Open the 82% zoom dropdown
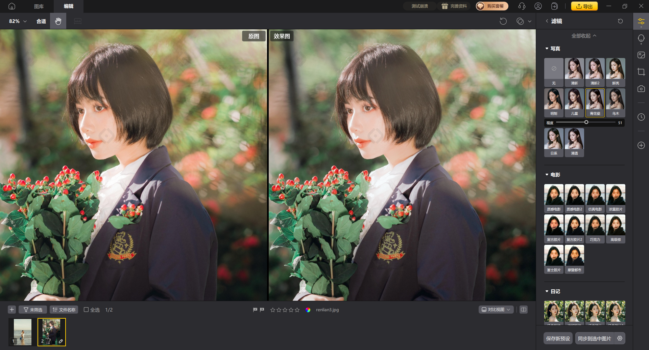Screen dimensions: 649x350 point(18,21)
